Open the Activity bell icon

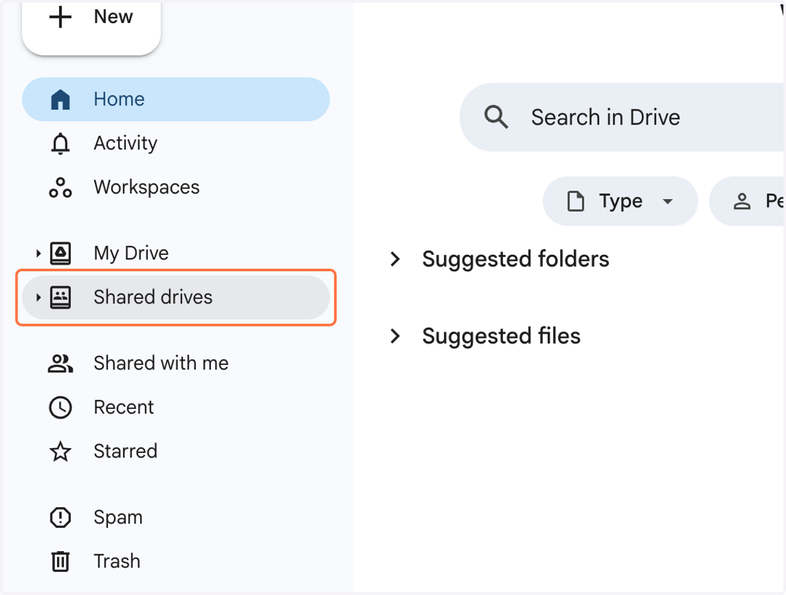[60, 144]
